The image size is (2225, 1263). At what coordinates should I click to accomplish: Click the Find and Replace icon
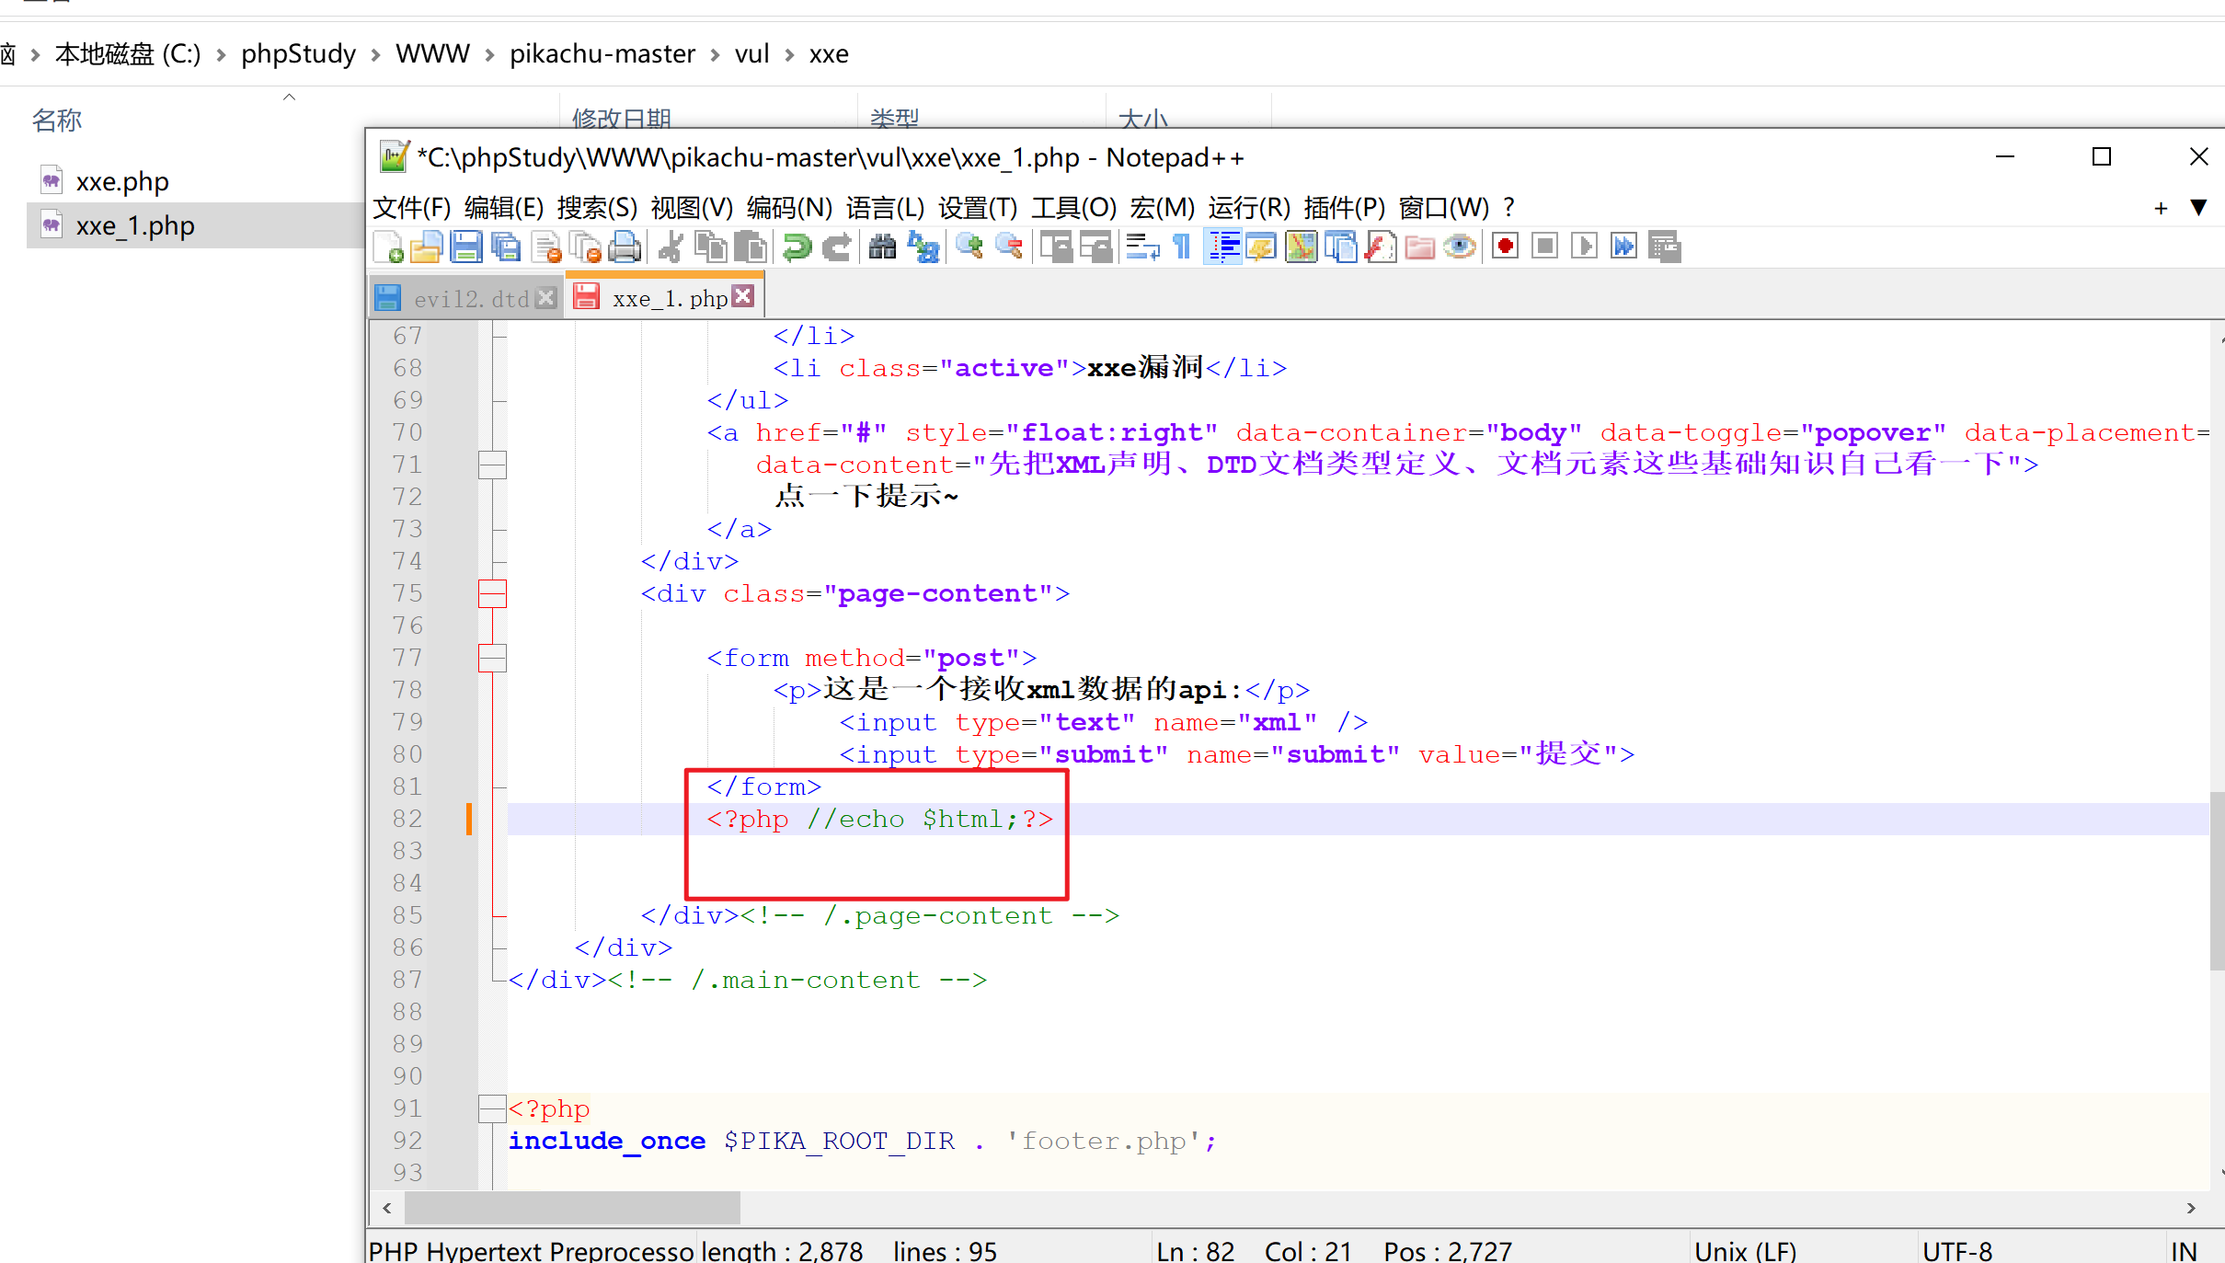[x=923, y=247]
